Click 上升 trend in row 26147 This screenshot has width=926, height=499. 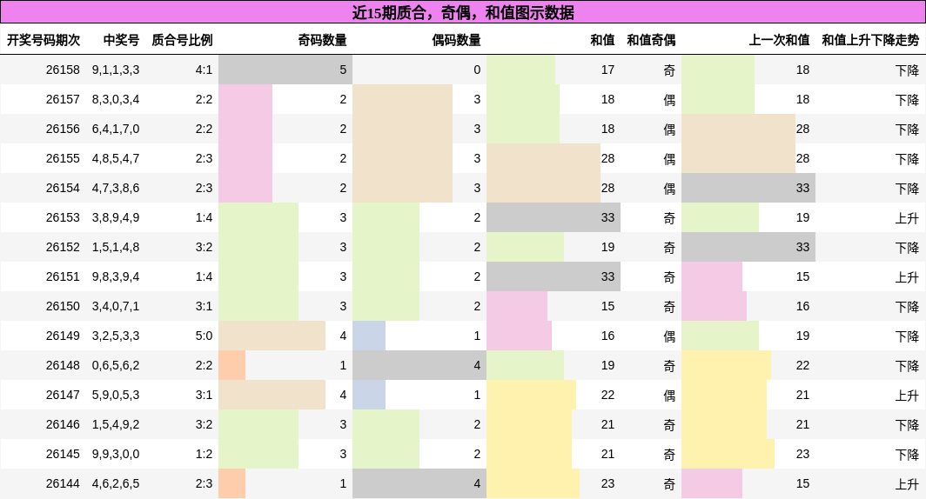point(907,396)
